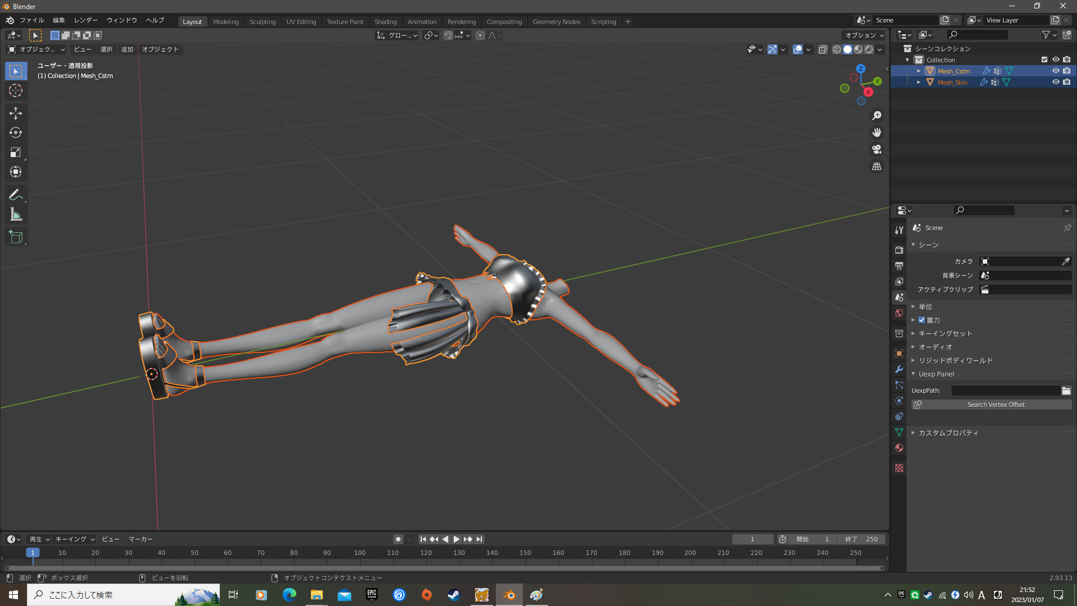Select the Move tool in toolbar

tap(16, 113)
